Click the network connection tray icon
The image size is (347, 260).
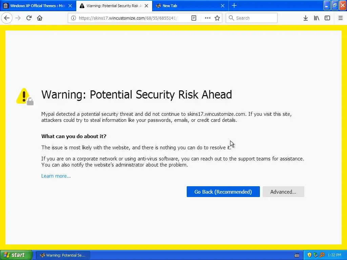pos(315,255)
